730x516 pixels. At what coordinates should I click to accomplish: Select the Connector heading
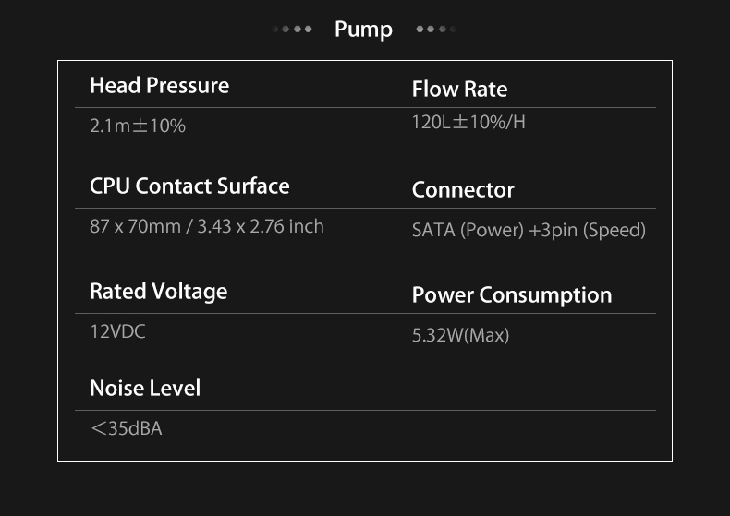(x=463, y=189)
